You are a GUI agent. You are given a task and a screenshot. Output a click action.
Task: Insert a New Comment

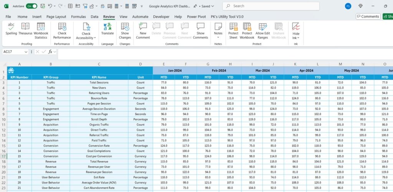point(143,31)
